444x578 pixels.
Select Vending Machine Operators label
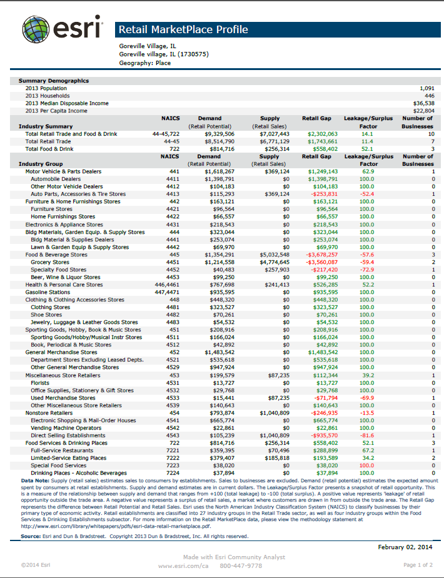point(66,428)
